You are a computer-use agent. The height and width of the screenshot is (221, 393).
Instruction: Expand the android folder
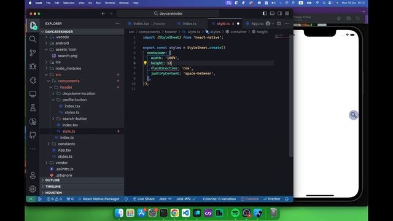point(82,43)
